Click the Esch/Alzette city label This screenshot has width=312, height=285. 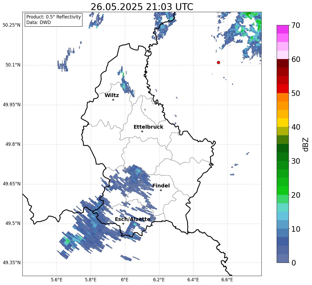[133, 219]
